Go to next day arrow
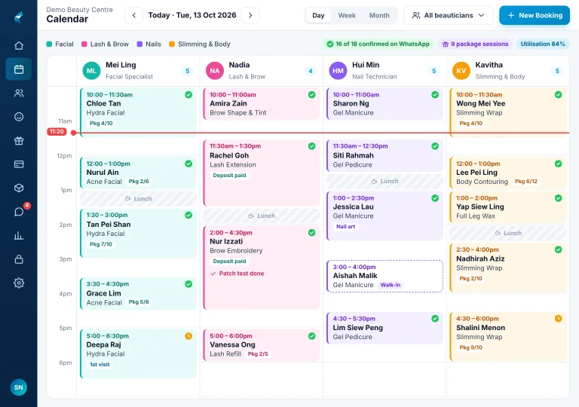Viewport: 579px width, 407px height. click(x=250, y=15)
